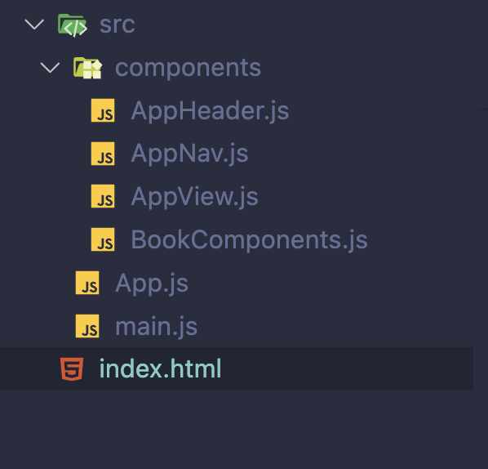The height and width of the screenshot is (469, 488).
Task: Click the JS icon beside AppHeader.js
Action: tap(103, 110)
